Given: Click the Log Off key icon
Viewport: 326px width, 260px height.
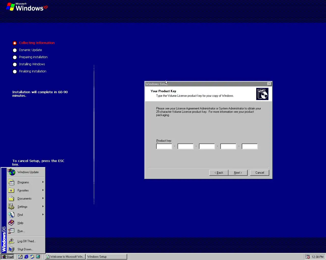Looking at the screenshot, I should 11,241.
